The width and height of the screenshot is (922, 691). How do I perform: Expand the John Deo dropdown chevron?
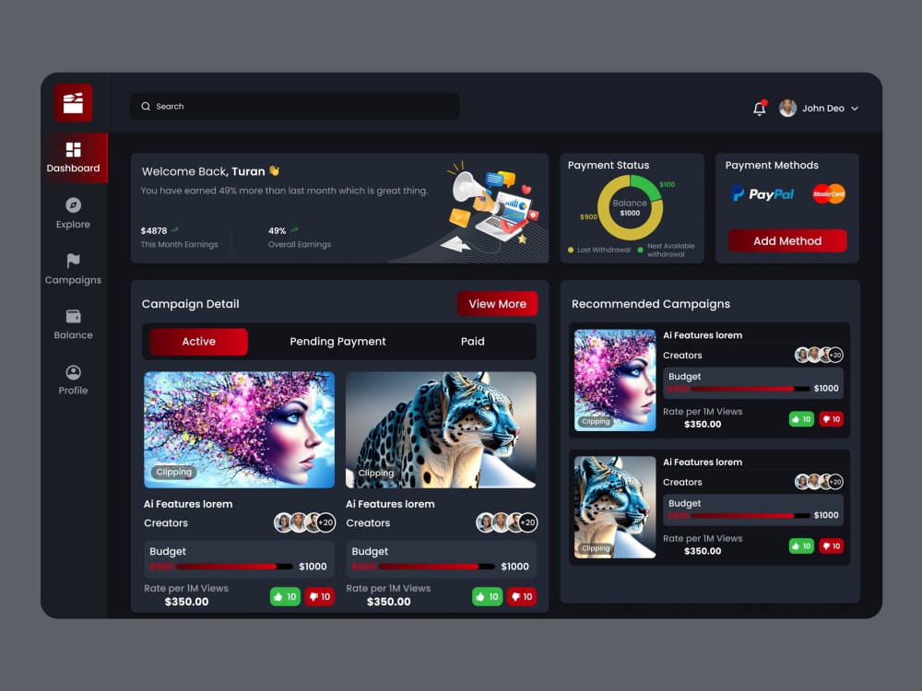855,109
